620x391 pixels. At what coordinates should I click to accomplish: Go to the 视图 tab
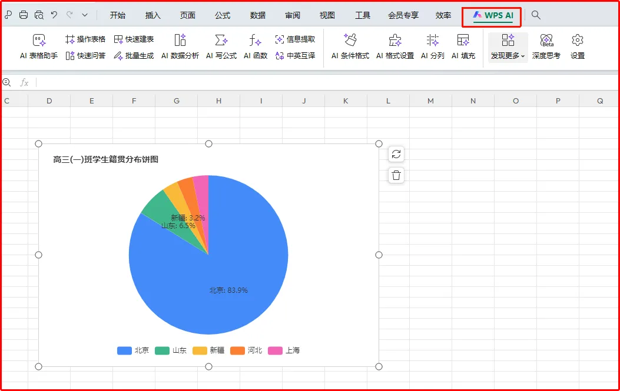pyautogui.click(x=327, y=15)
